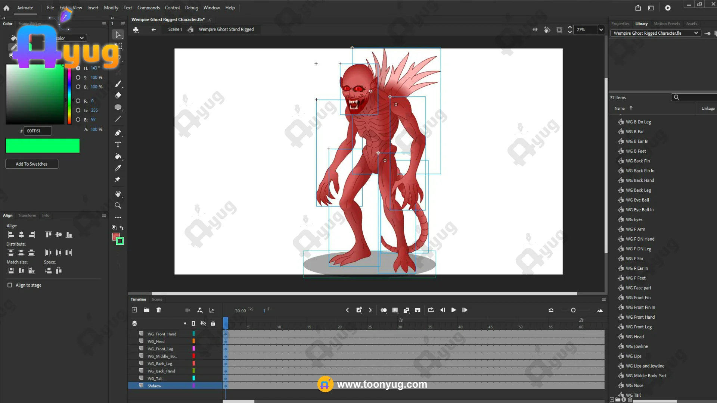The image size is (717, 403).
Task: Select WG Head in the library list
Action: click(634, 337)
